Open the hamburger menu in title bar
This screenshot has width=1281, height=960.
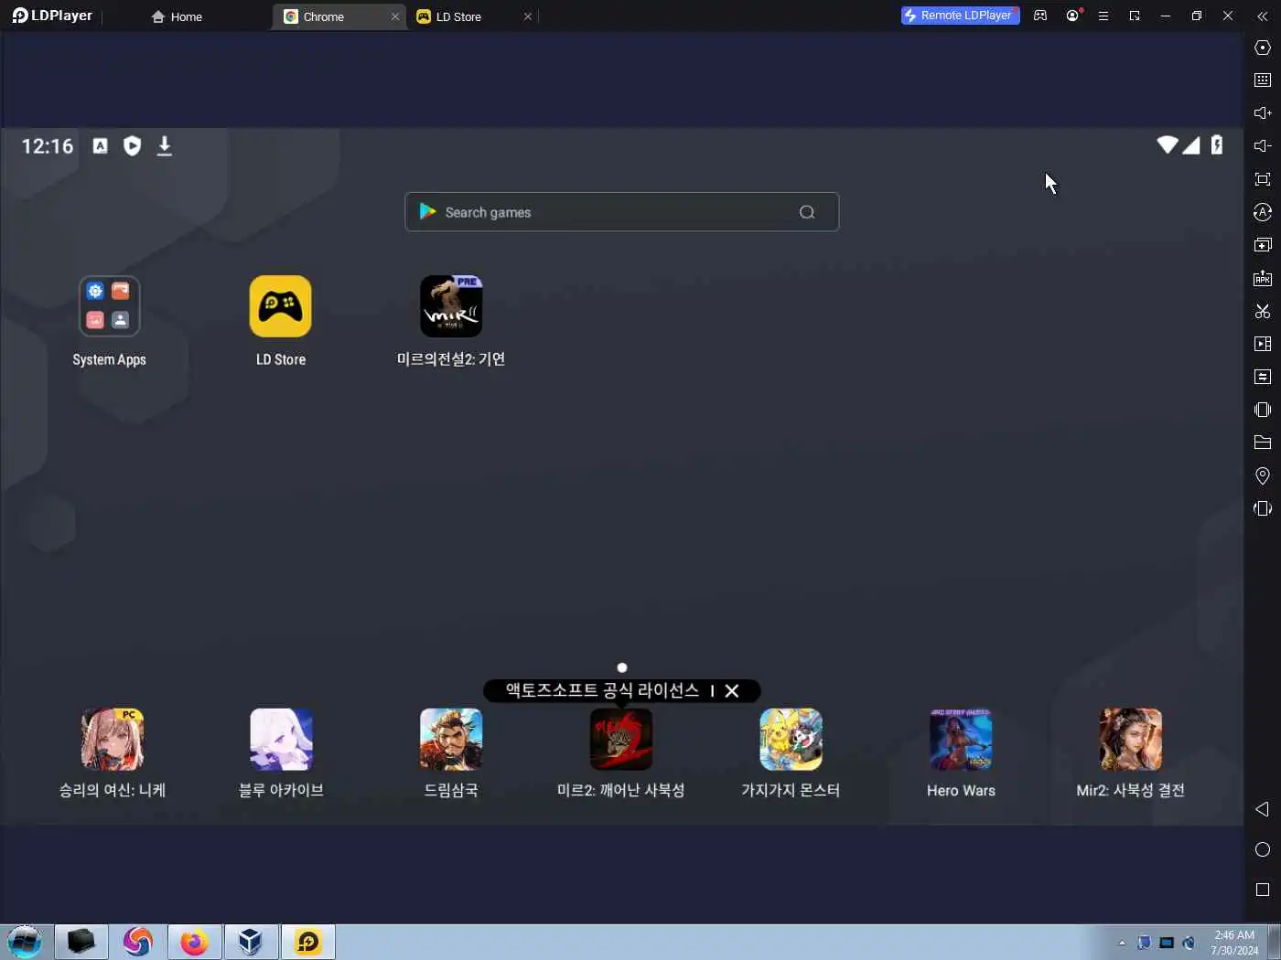click(1103, 16)
